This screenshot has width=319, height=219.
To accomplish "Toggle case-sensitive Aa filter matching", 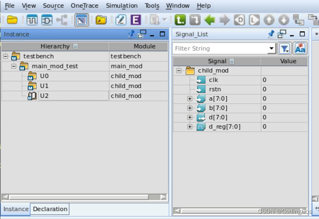I will 300,49.
